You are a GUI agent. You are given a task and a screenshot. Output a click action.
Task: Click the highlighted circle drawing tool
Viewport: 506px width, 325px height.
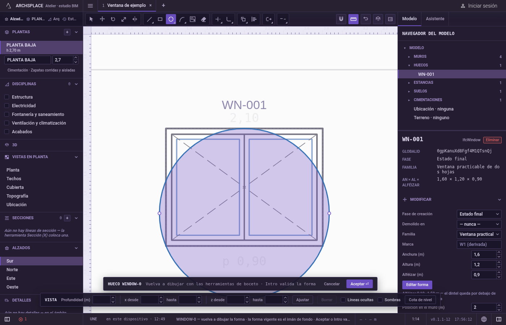point(171,19)
